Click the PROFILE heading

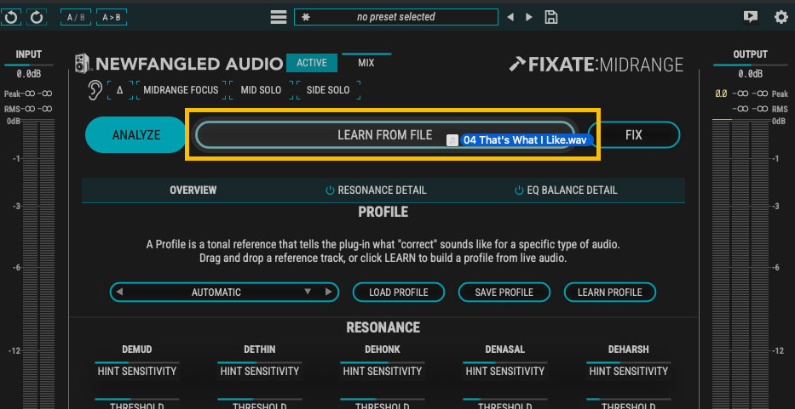point(383,212)
